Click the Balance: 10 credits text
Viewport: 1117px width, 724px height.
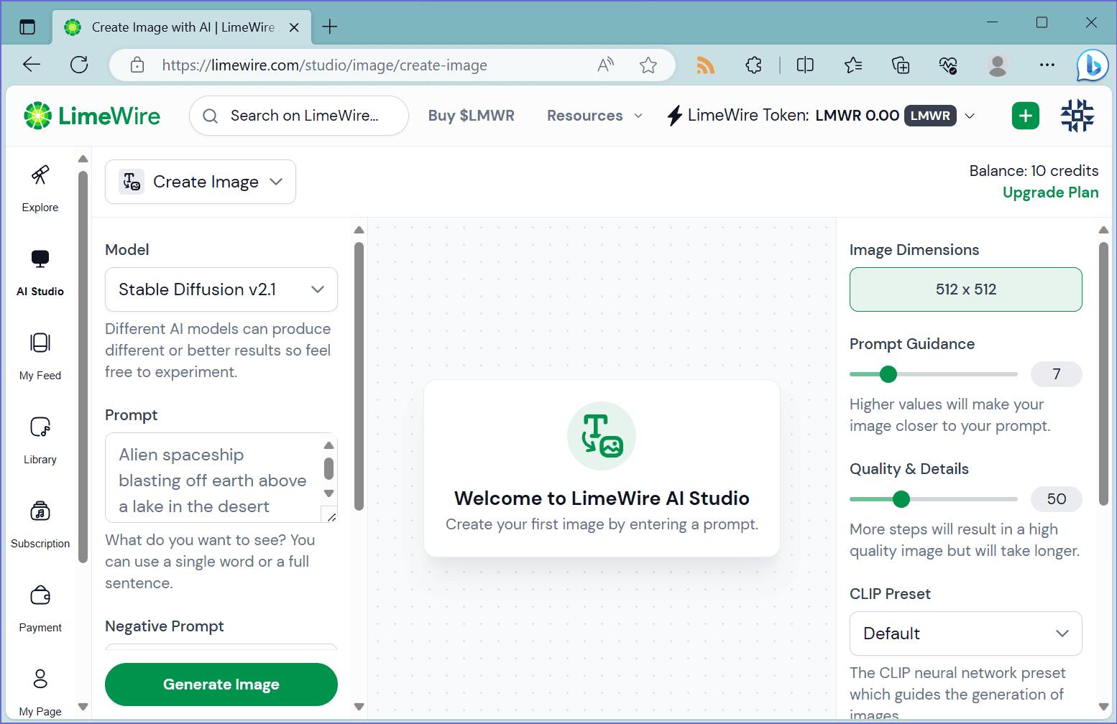1034,171
